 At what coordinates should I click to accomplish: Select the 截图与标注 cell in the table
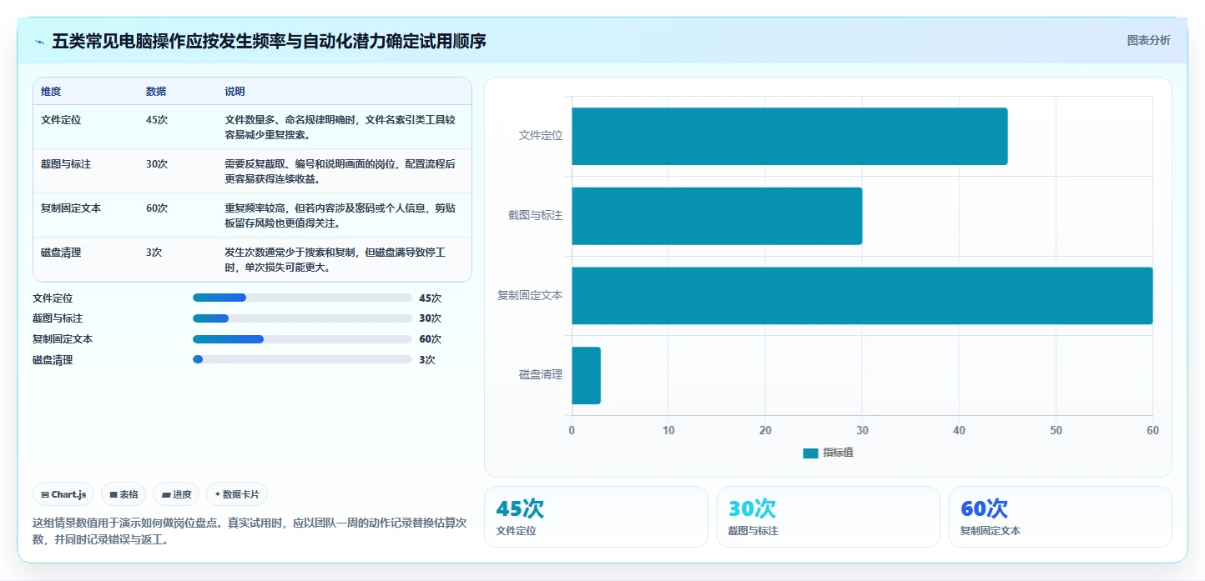[x=66, y=164]
